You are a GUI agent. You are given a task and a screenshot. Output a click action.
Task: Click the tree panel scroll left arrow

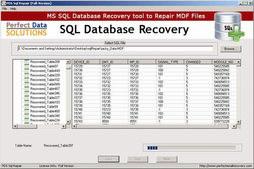coord(15,126)
